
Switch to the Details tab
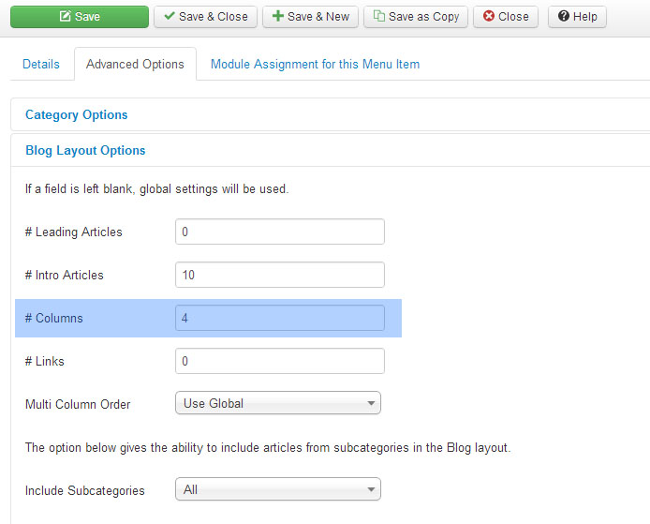pyautogui.click(x=41, y=65)
